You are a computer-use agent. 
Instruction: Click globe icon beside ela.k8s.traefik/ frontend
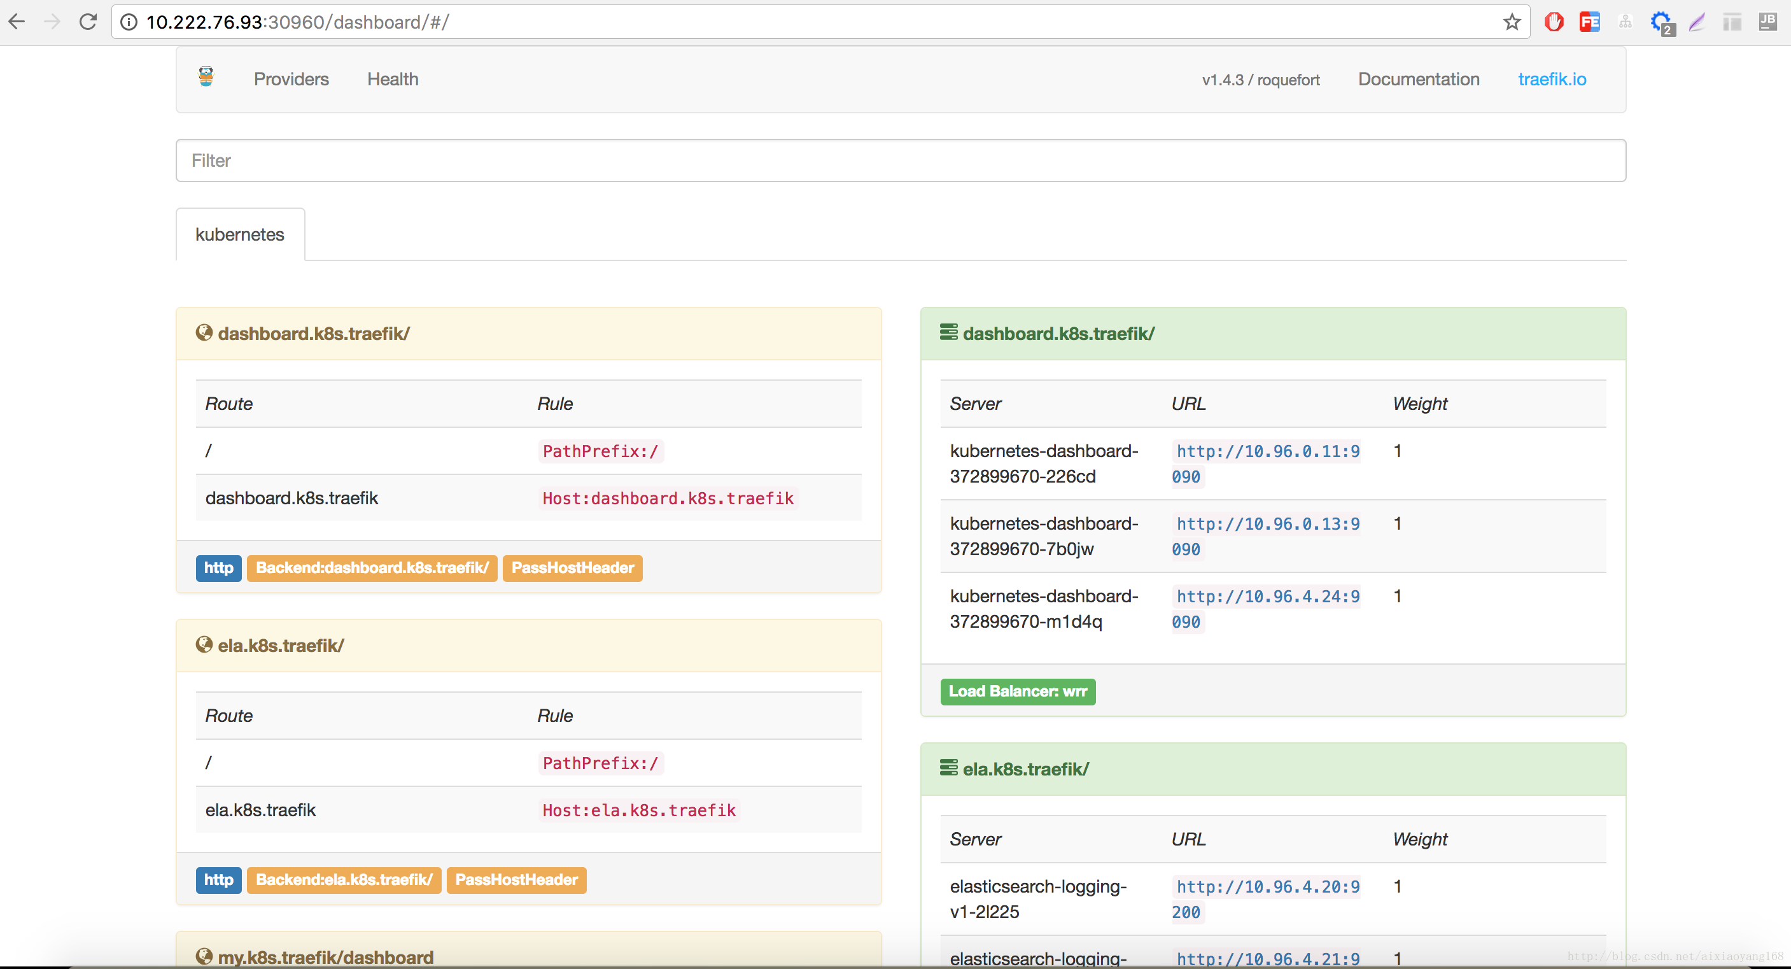coord(204,644)
